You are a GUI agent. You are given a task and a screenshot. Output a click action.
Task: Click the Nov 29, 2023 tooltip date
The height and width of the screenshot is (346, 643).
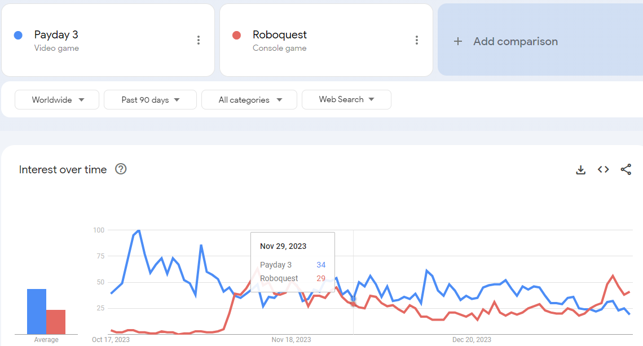283,246
